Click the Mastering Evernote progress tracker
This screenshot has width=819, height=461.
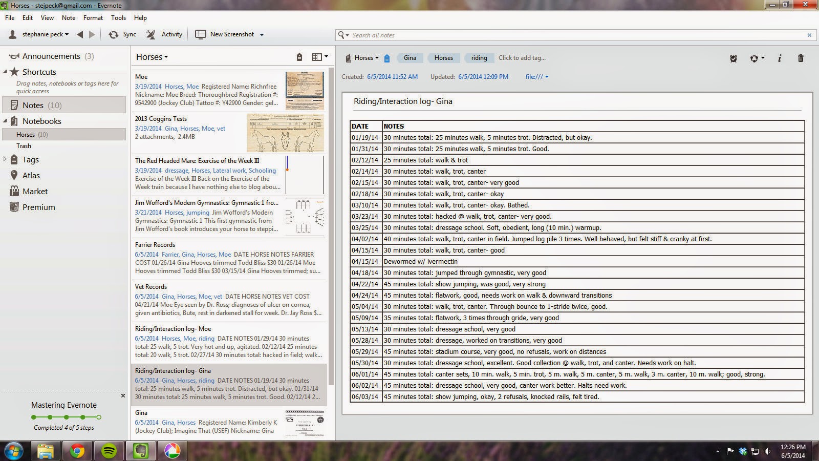coord(66,417)
